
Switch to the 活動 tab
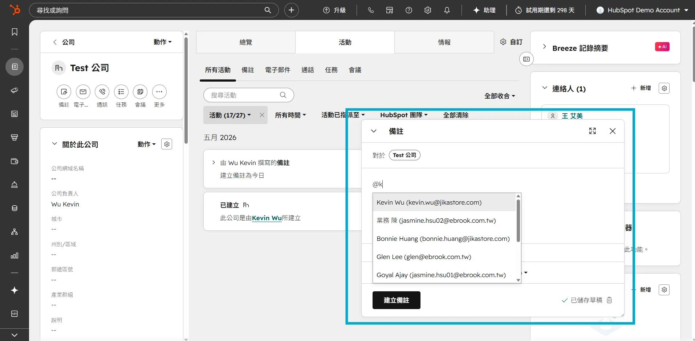pos(345,42)
